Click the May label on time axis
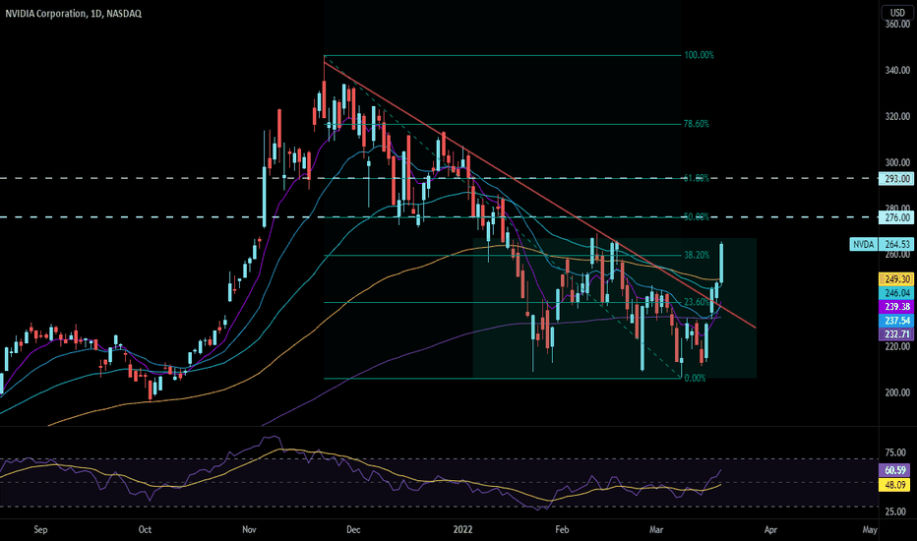The width and height of the screenshot is (917, 541). (870, 529)
